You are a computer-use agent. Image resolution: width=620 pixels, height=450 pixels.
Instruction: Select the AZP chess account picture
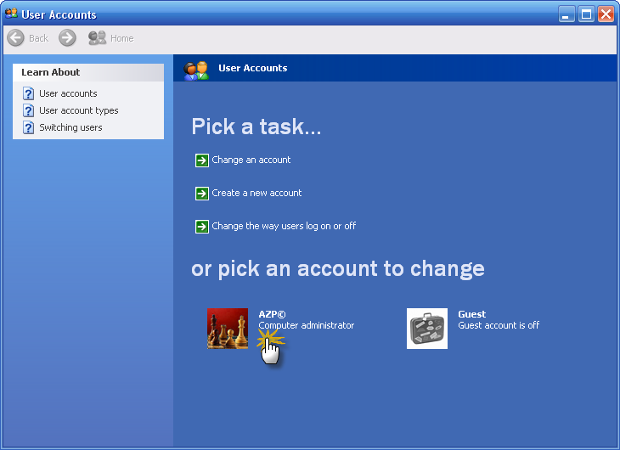point(228,329)
